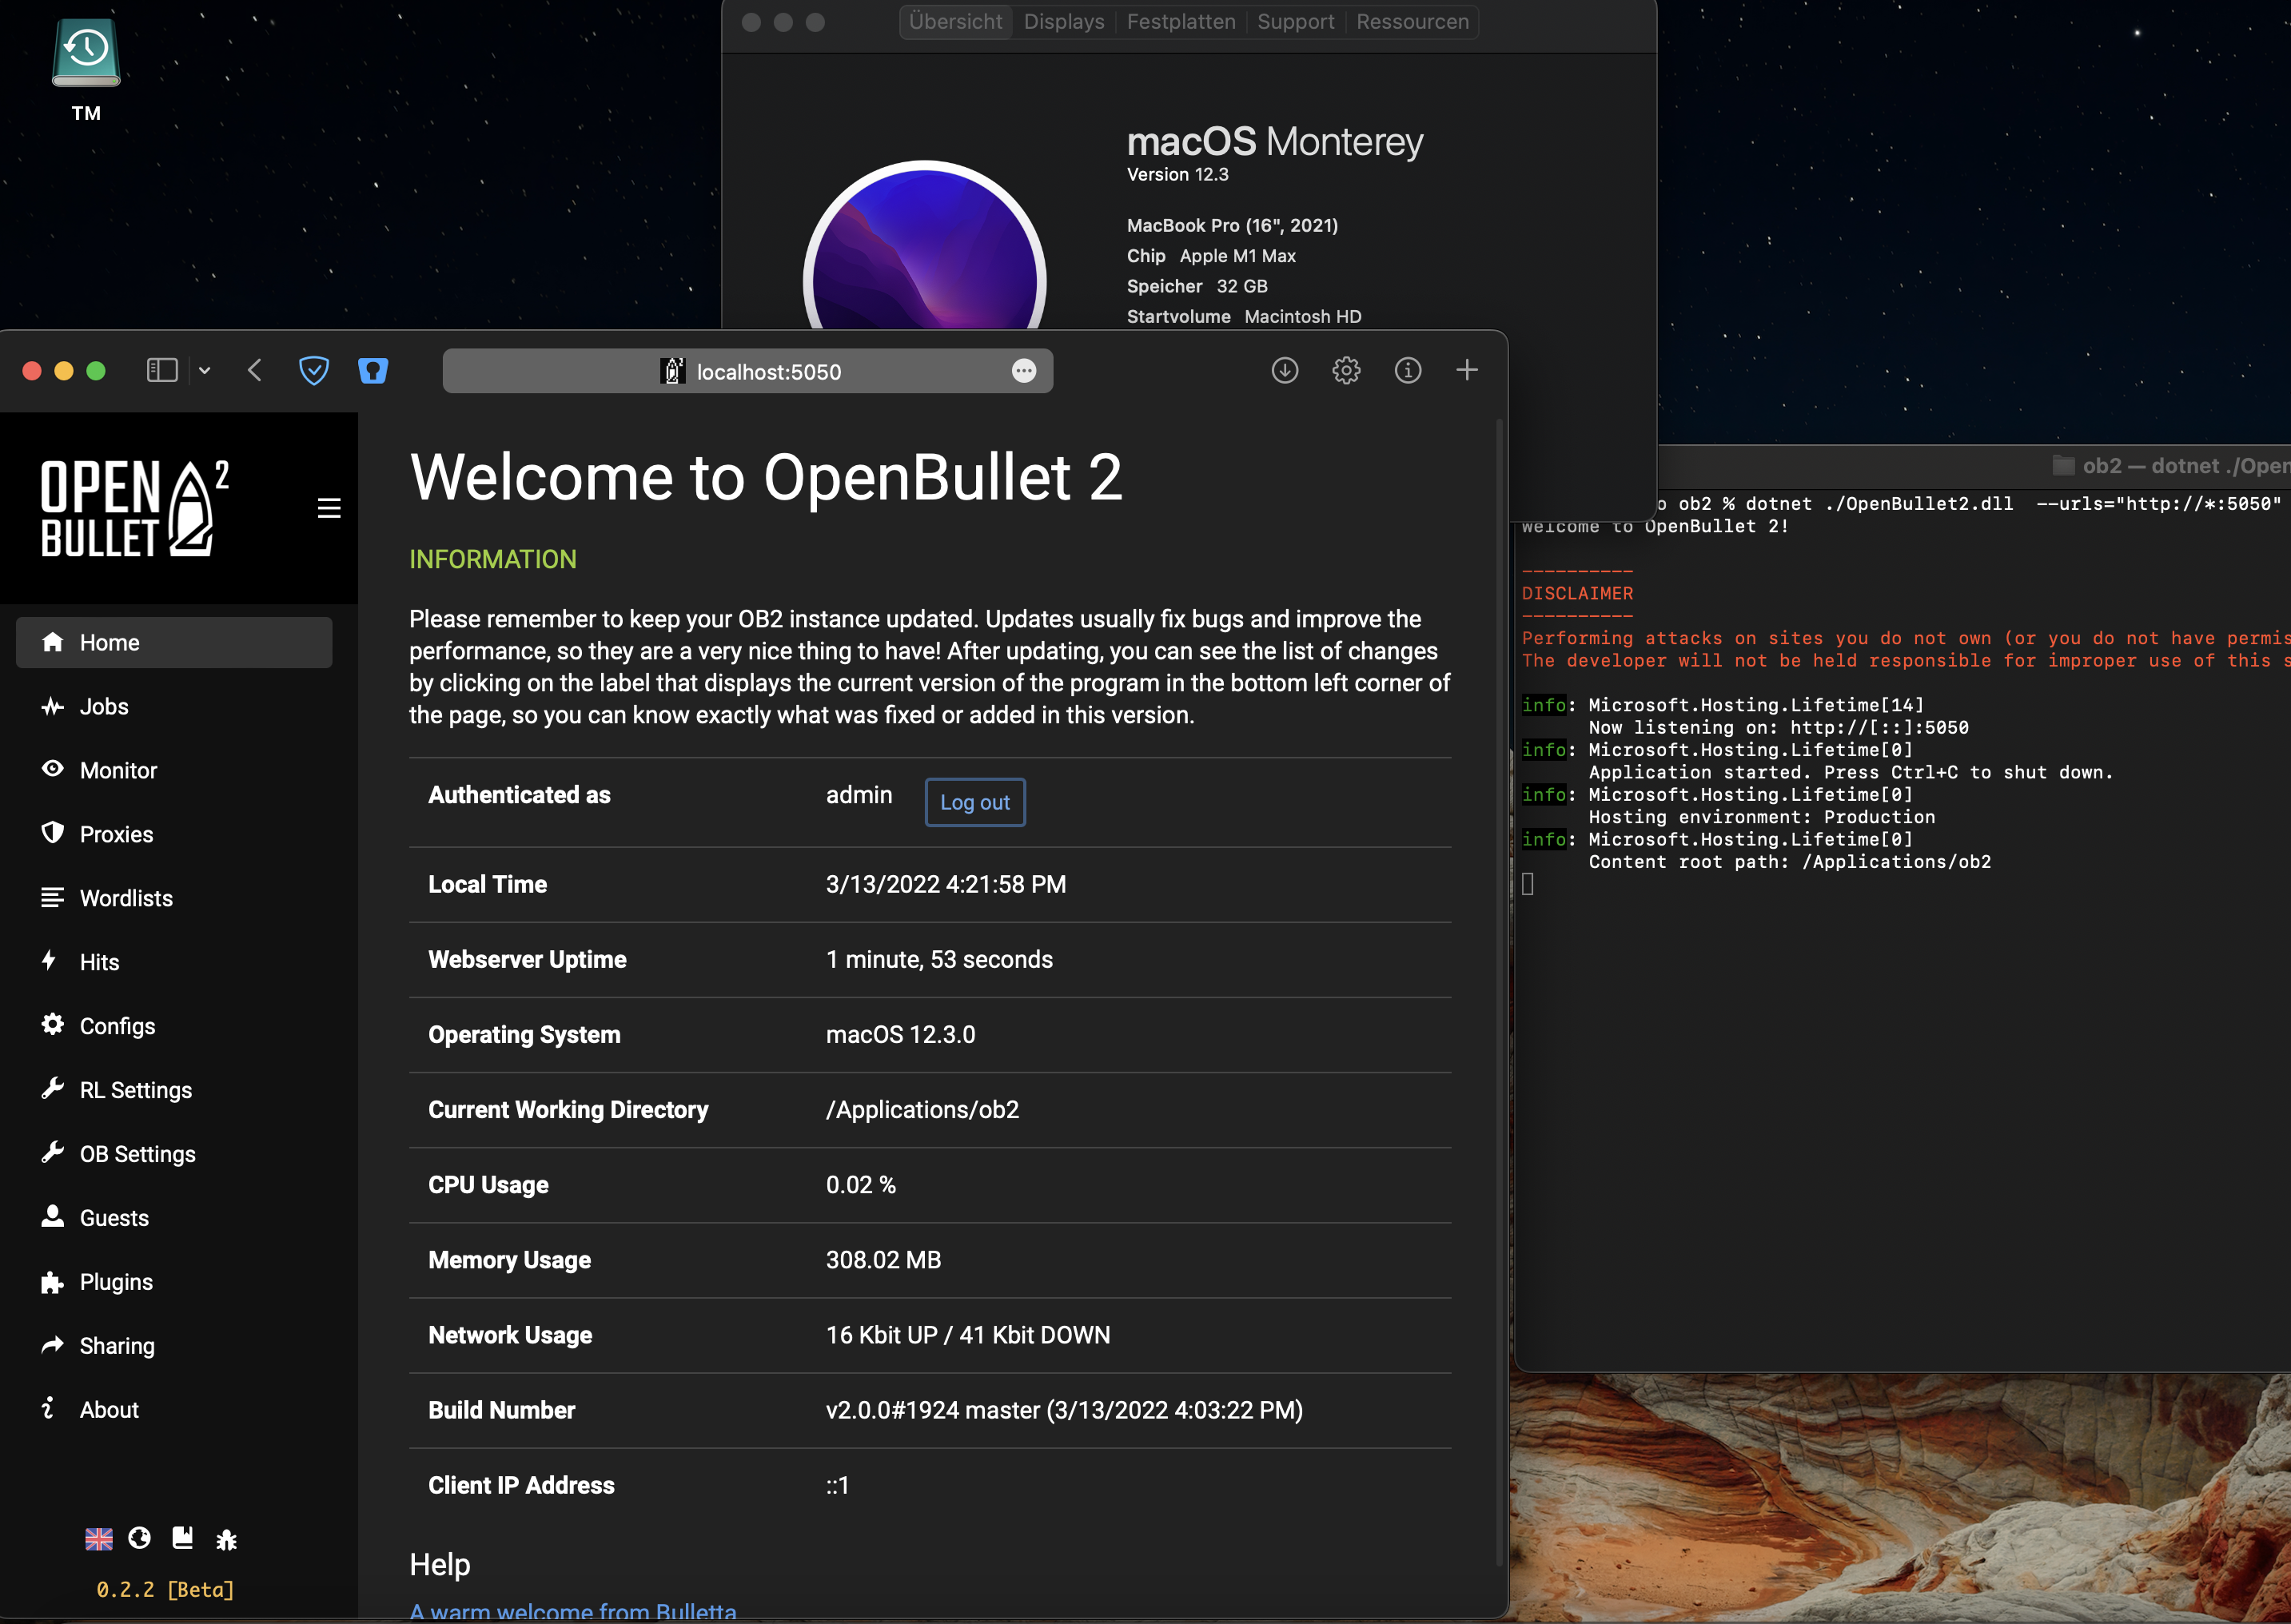Change language via the UK flag icon
Viewport: 2291px width, 1624px height.
coord(99,1539)
